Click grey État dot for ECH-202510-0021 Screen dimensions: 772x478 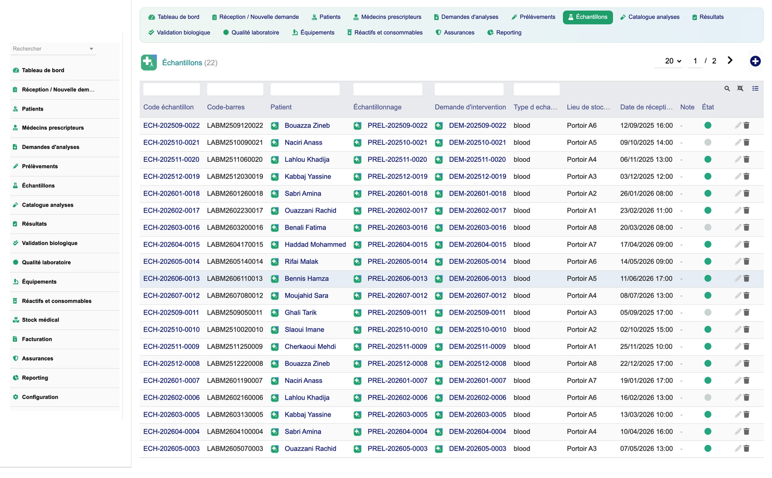tap(708, 143)
